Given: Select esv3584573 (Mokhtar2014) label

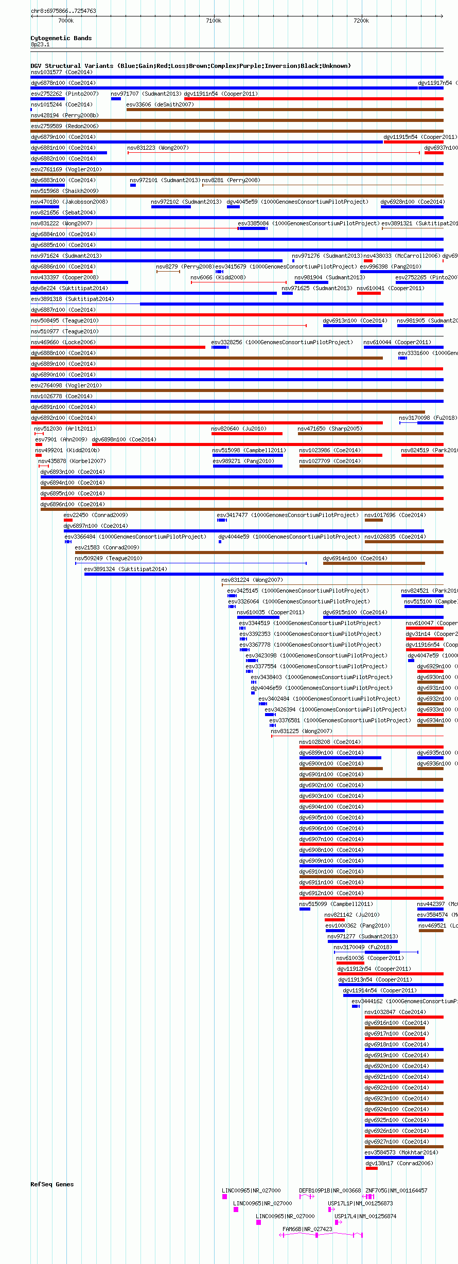Looking at the screenshot, I should pyautogui.click(x=401, y=1152).
